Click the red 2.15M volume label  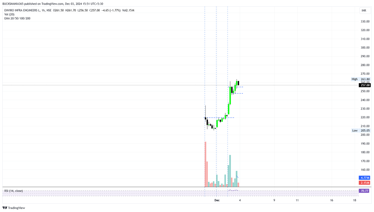click(x=365, y=182)
